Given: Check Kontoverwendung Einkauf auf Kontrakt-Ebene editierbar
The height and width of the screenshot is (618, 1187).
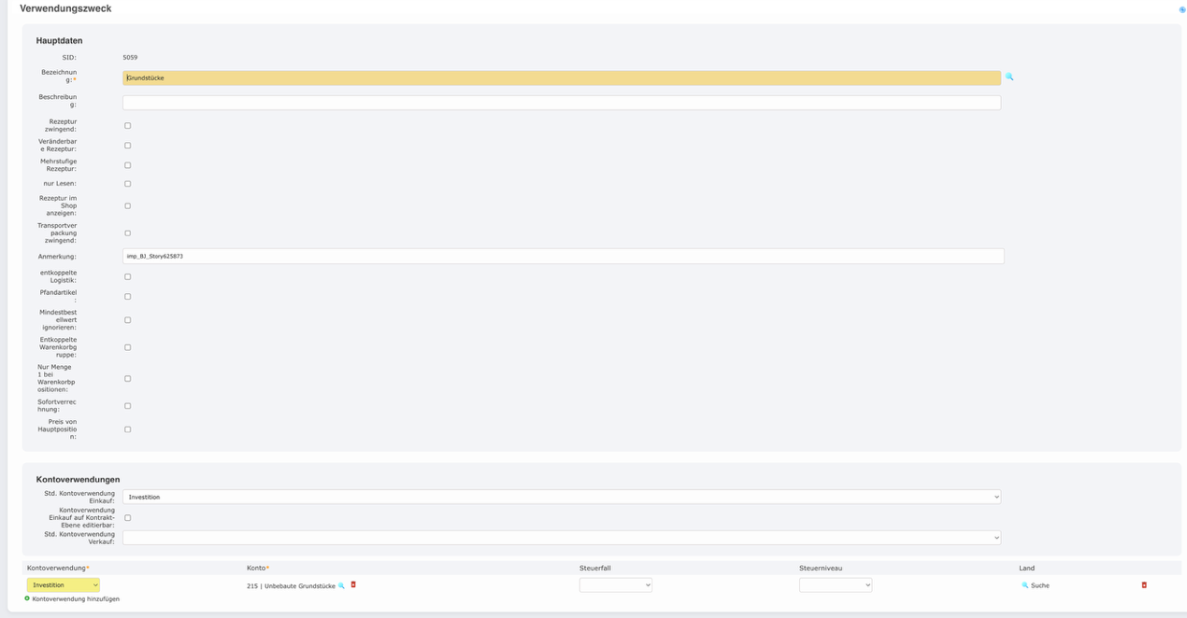Looking at the screenshot, I should pyautogui.click(x=127, y=516).
